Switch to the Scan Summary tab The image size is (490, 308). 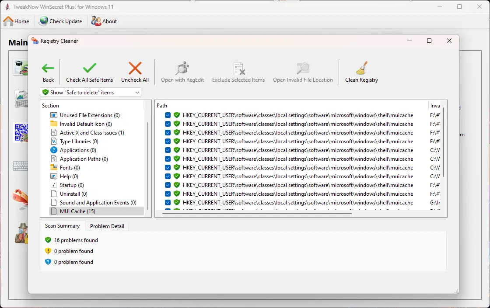(62, 226)
